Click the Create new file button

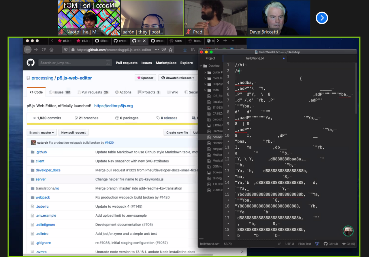pos(177,132)
